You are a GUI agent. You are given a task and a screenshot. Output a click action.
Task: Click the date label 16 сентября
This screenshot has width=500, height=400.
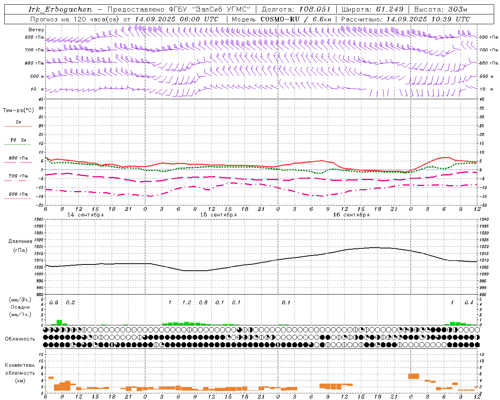click(x=351, y=215)
